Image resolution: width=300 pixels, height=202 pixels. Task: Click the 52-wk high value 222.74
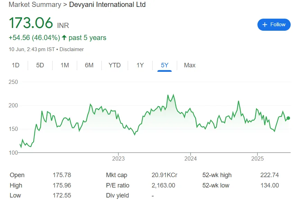[270, 175]
